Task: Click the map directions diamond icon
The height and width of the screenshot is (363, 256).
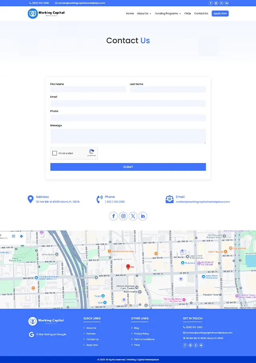Action: [21, 236]
